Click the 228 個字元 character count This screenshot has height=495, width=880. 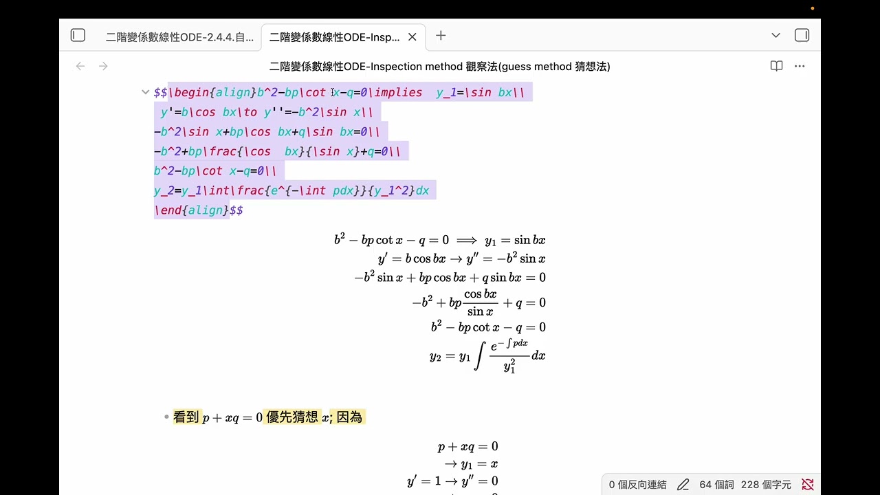(766, 485)
